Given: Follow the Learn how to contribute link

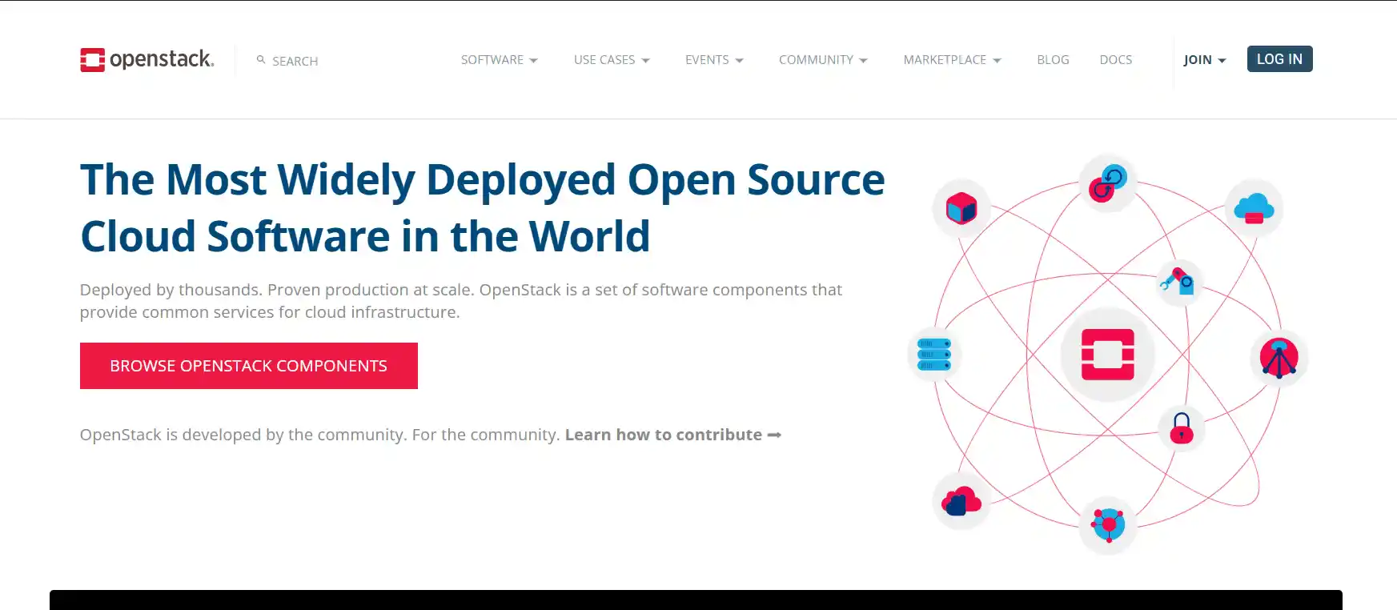Looking at the screenshot, I should (x=664, y=435).
